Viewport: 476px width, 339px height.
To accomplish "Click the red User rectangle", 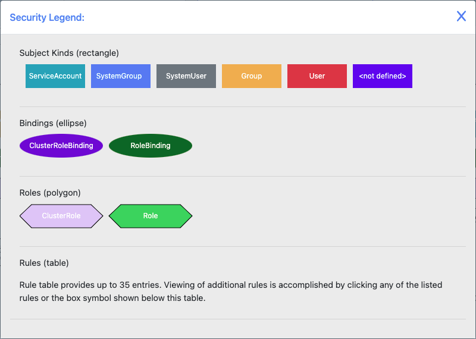I will pos(317,76).
